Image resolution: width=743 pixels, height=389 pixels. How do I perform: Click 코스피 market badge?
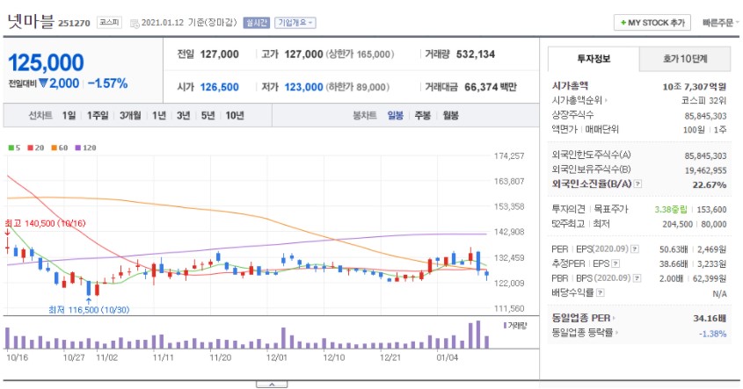109,22
